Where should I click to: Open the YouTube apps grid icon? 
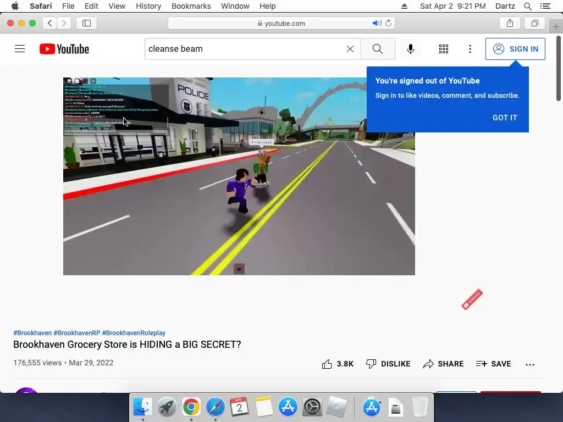444,49
